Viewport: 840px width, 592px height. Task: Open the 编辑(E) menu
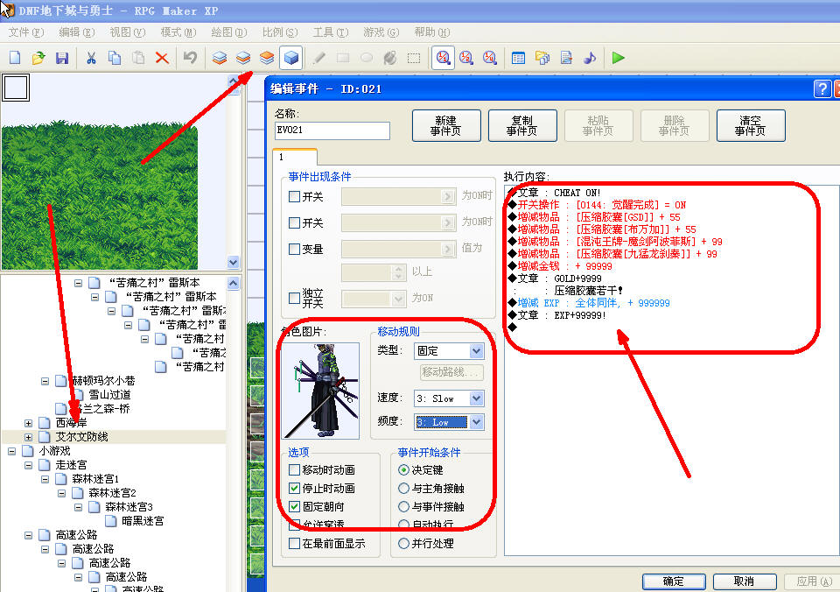[77, 32]
